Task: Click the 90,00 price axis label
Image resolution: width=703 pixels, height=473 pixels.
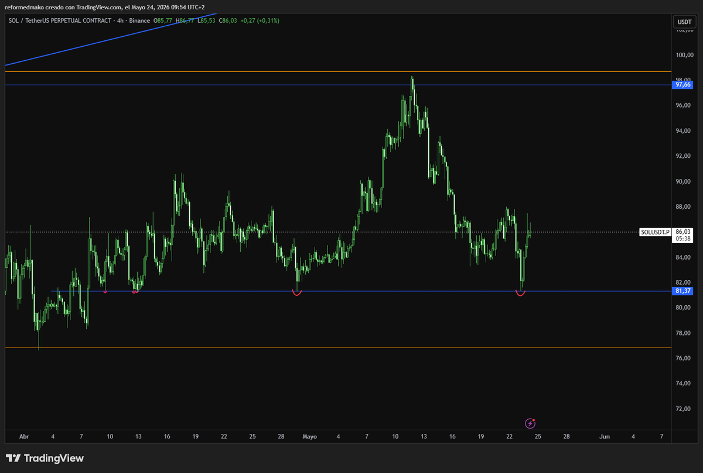Action: [x=684, y=181]
